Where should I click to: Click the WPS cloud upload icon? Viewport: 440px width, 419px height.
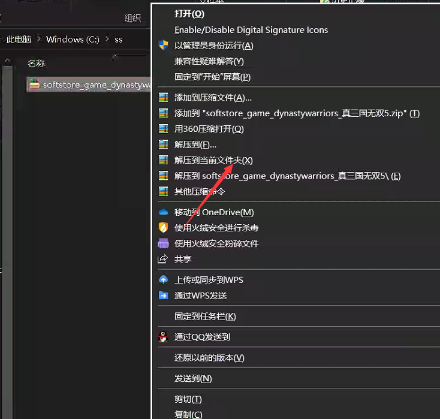tap(163, 279)
